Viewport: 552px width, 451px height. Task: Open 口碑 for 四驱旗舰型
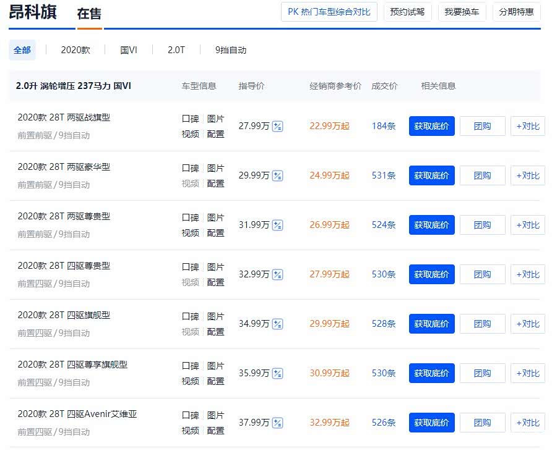click(191, 317)
